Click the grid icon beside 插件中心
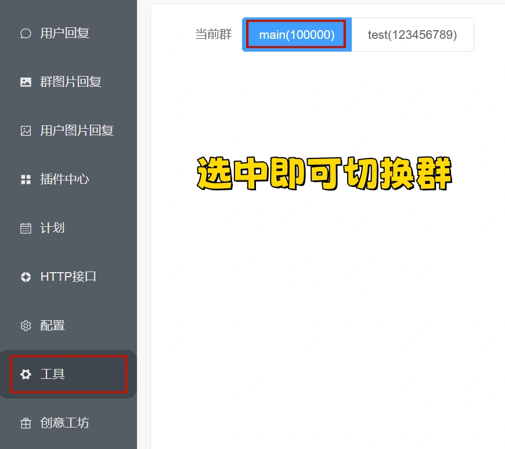Image resolution: width=505 pixels, height=449 pixels. click(26, 180)
